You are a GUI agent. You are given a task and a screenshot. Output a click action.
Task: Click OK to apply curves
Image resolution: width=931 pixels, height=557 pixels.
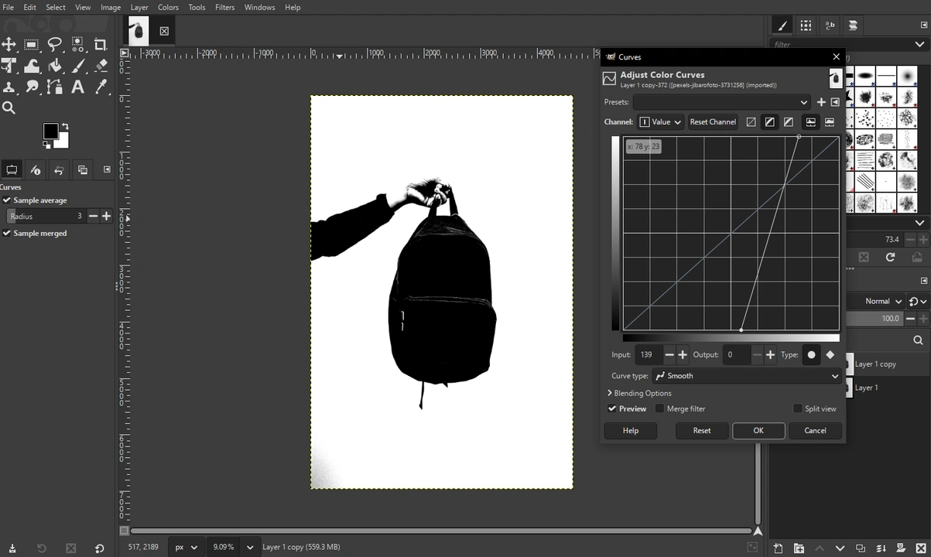[758, 431]
